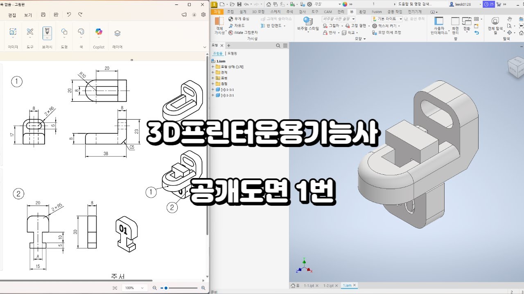Open the 파일 tab in Inventor
Image resolution: width=524 pixels, height=294 pixels.
coord(217,12)
